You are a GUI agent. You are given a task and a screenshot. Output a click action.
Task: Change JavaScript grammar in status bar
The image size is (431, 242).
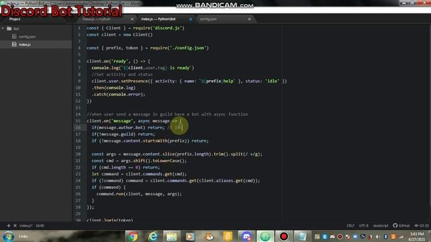(x=380, y=226)
